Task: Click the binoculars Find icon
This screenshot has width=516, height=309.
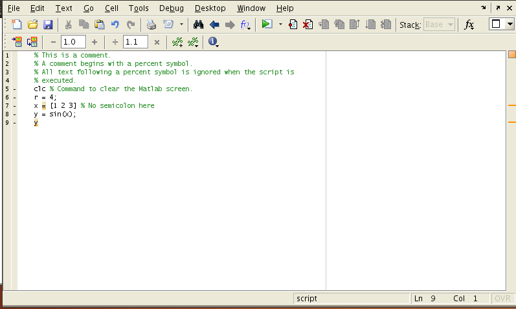Action: 199,25
